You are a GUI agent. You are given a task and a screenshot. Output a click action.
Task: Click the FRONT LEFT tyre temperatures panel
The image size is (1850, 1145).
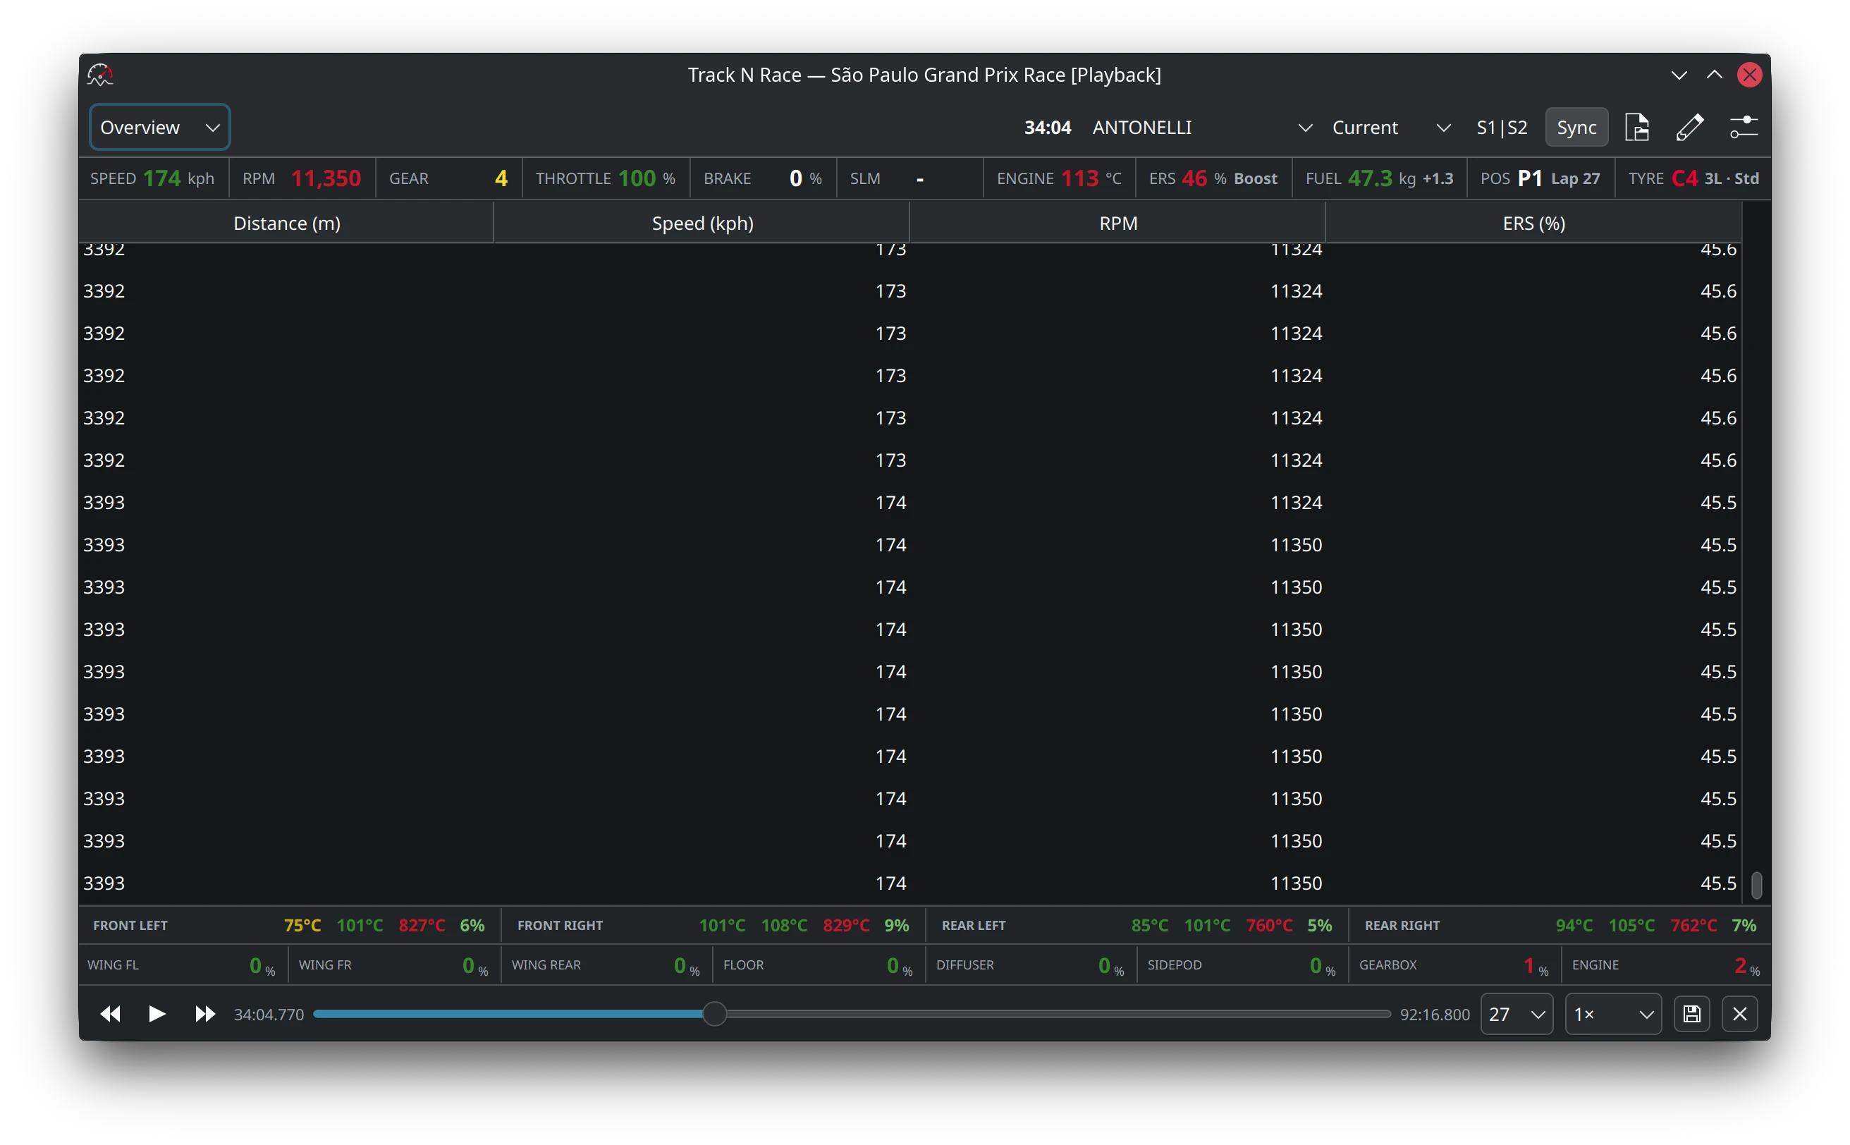click(289, 924)
